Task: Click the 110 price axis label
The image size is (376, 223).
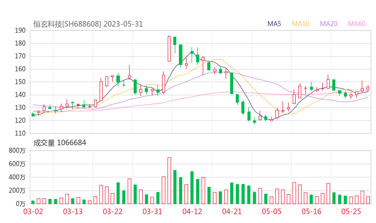Action: 20,133
